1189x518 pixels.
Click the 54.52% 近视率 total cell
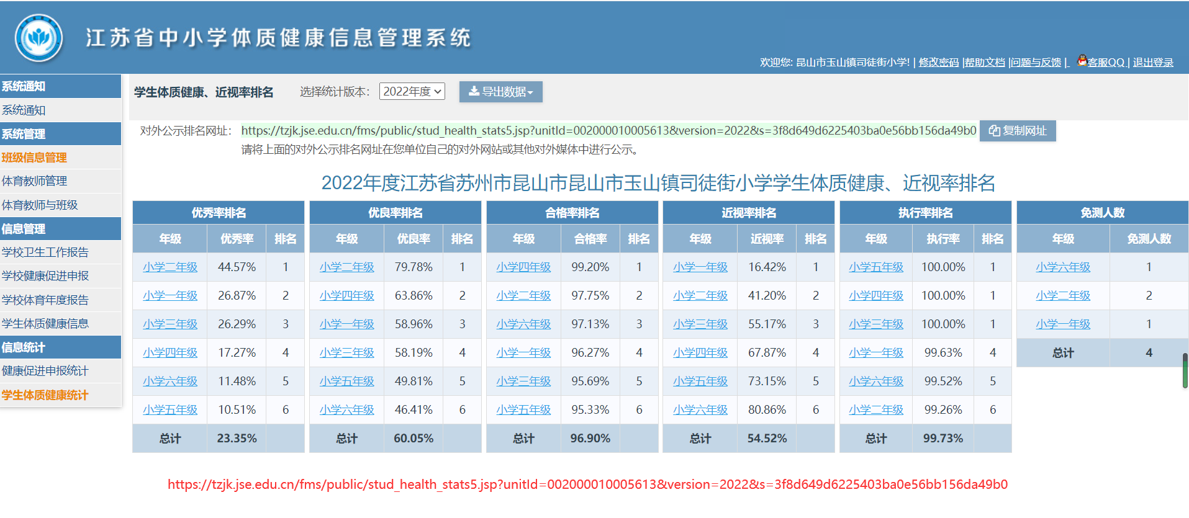click(767, 439)
